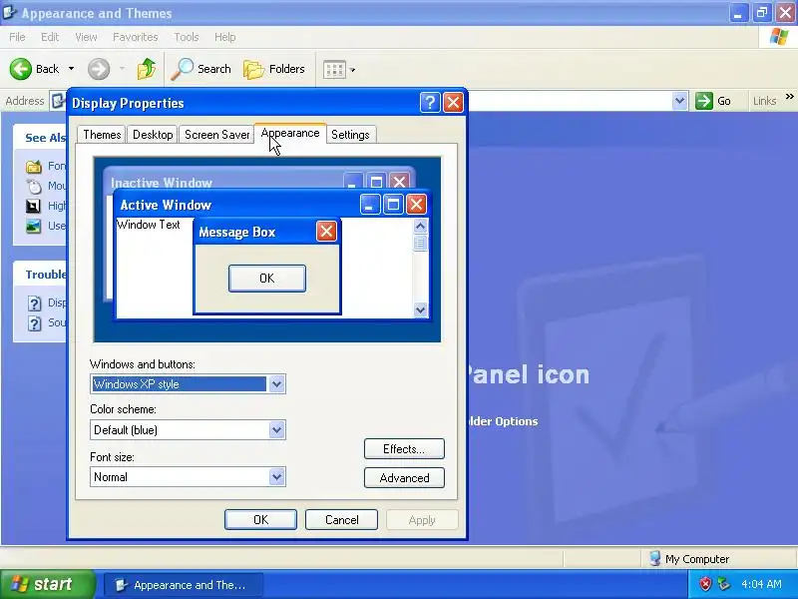Click the Effects... button
798x599 pixels.
[404, 448]
